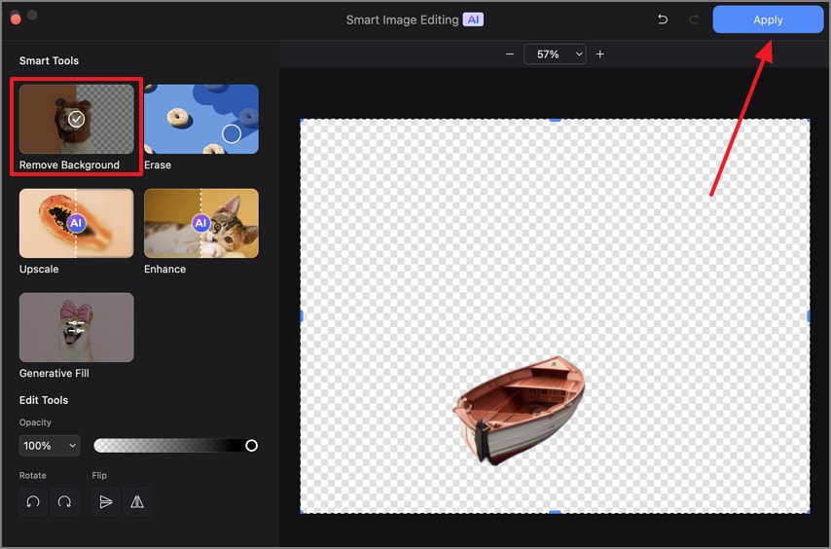This screenshot has width=831, height=549.
Task: Click the top center canvas handle
Action: click(x=555, y=121)
